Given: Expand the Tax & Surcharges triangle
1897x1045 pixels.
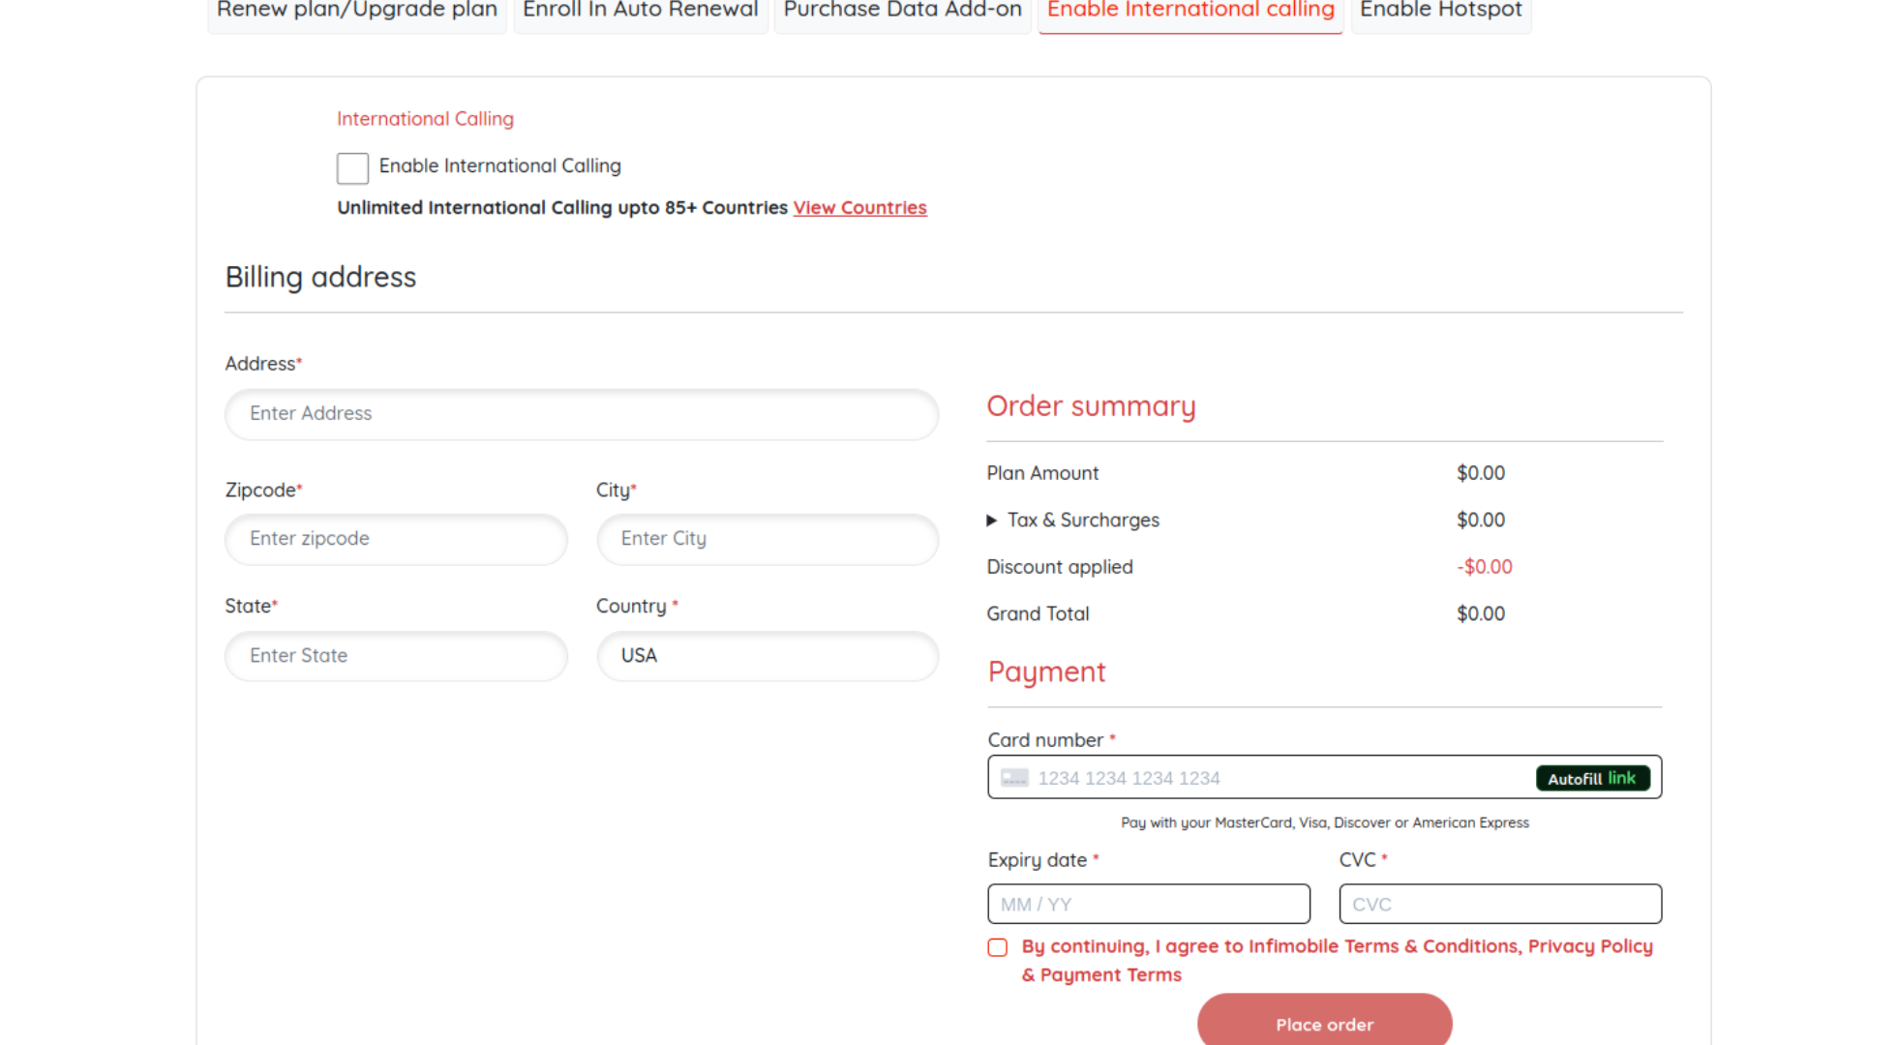Looking at the screenshot, I should pyautogui.click(x=992, y=521).
